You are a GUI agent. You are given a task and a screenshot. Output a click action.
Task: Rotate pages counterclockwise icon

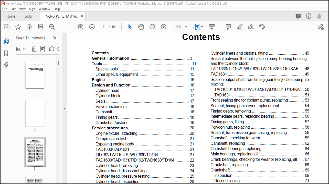[51, 49]
